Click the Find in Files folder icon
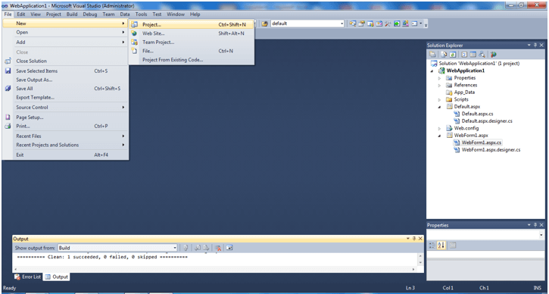 coord(265,23)
